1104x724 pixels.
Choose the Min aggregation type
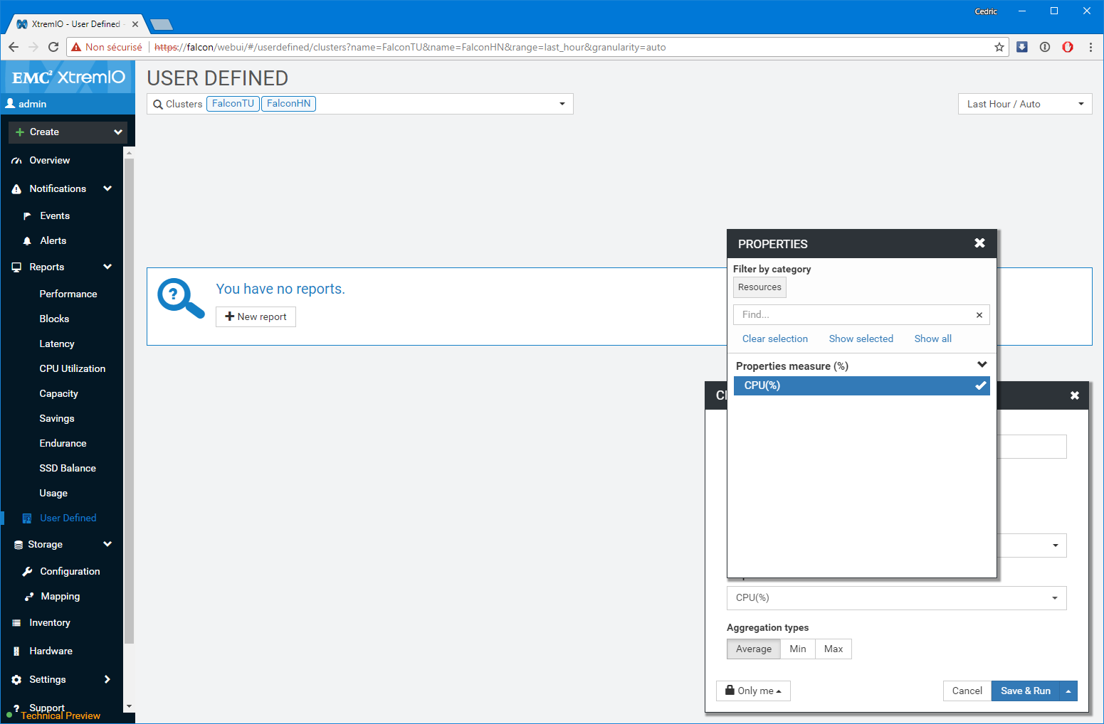point(797,649)
